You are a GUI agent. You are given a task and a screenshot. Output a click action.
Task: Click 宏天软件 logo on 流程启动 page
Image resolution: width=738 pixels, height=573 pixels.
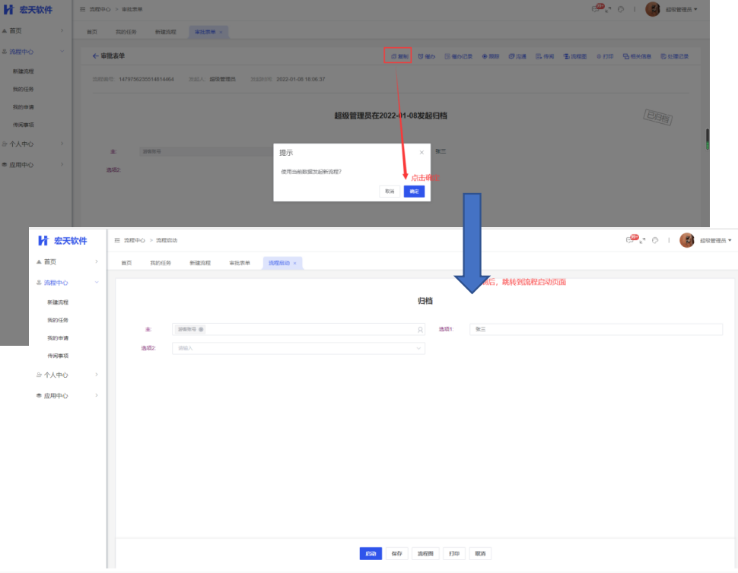coord(62,241)
